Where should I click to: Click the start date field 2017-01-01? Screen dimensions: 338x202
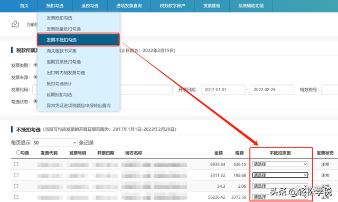223,90
